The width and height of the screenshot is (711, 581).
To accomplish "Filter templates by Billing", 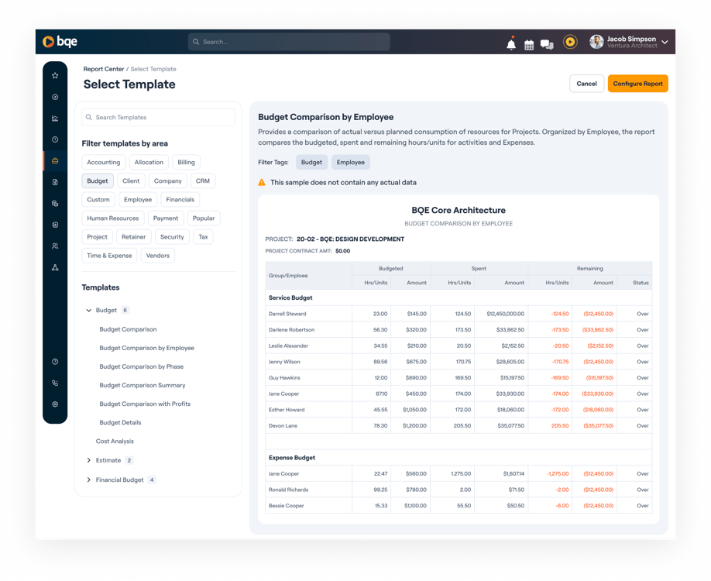I will pos(186,163).
